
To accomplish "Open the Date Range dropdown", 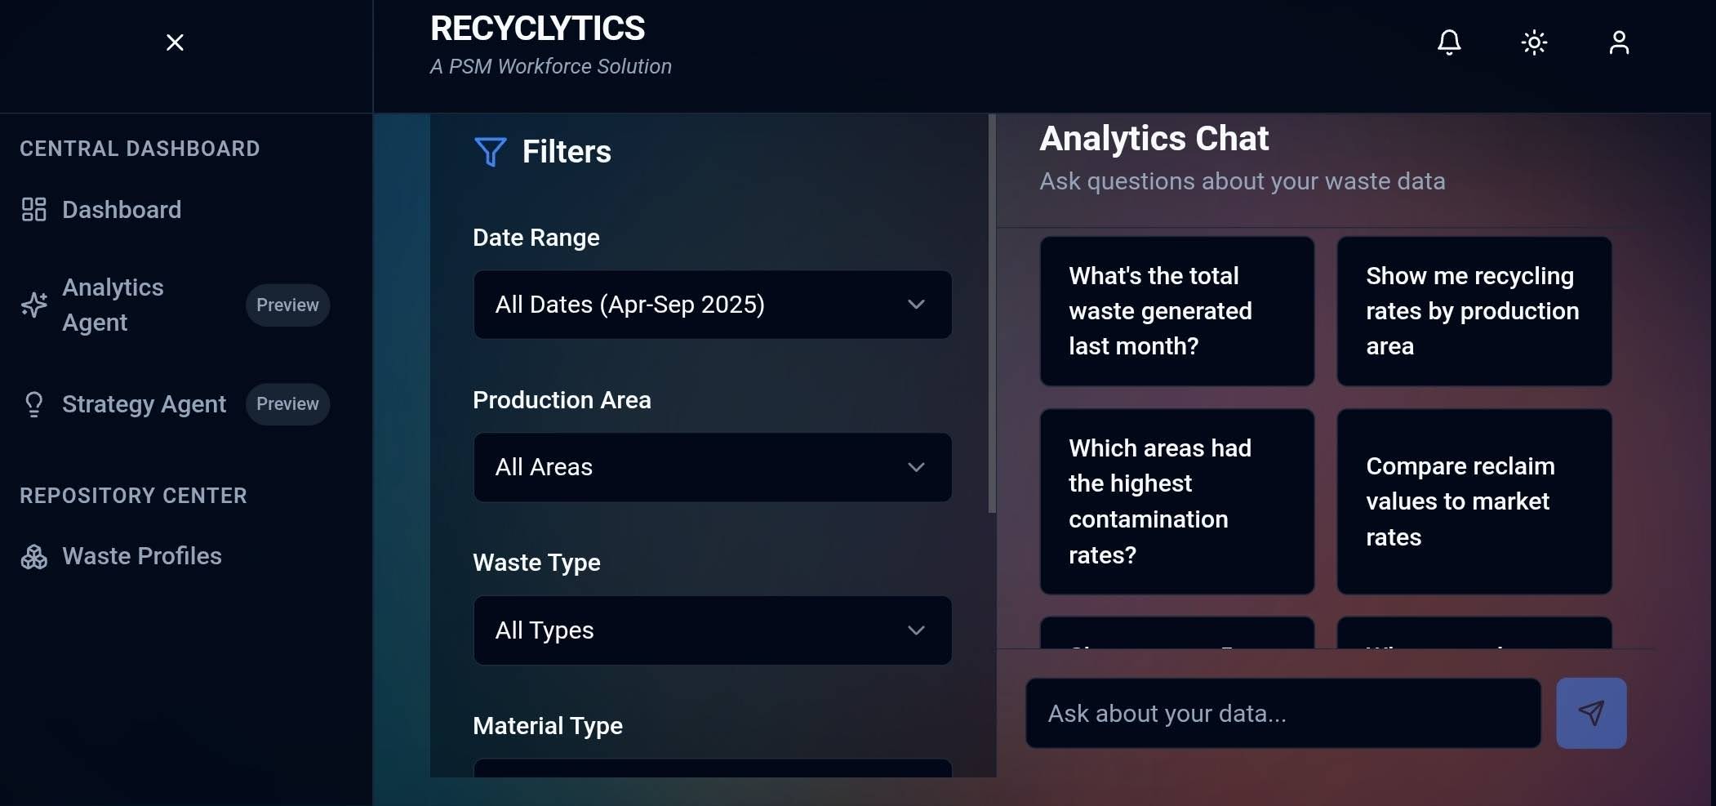I will tap(711, 305).
